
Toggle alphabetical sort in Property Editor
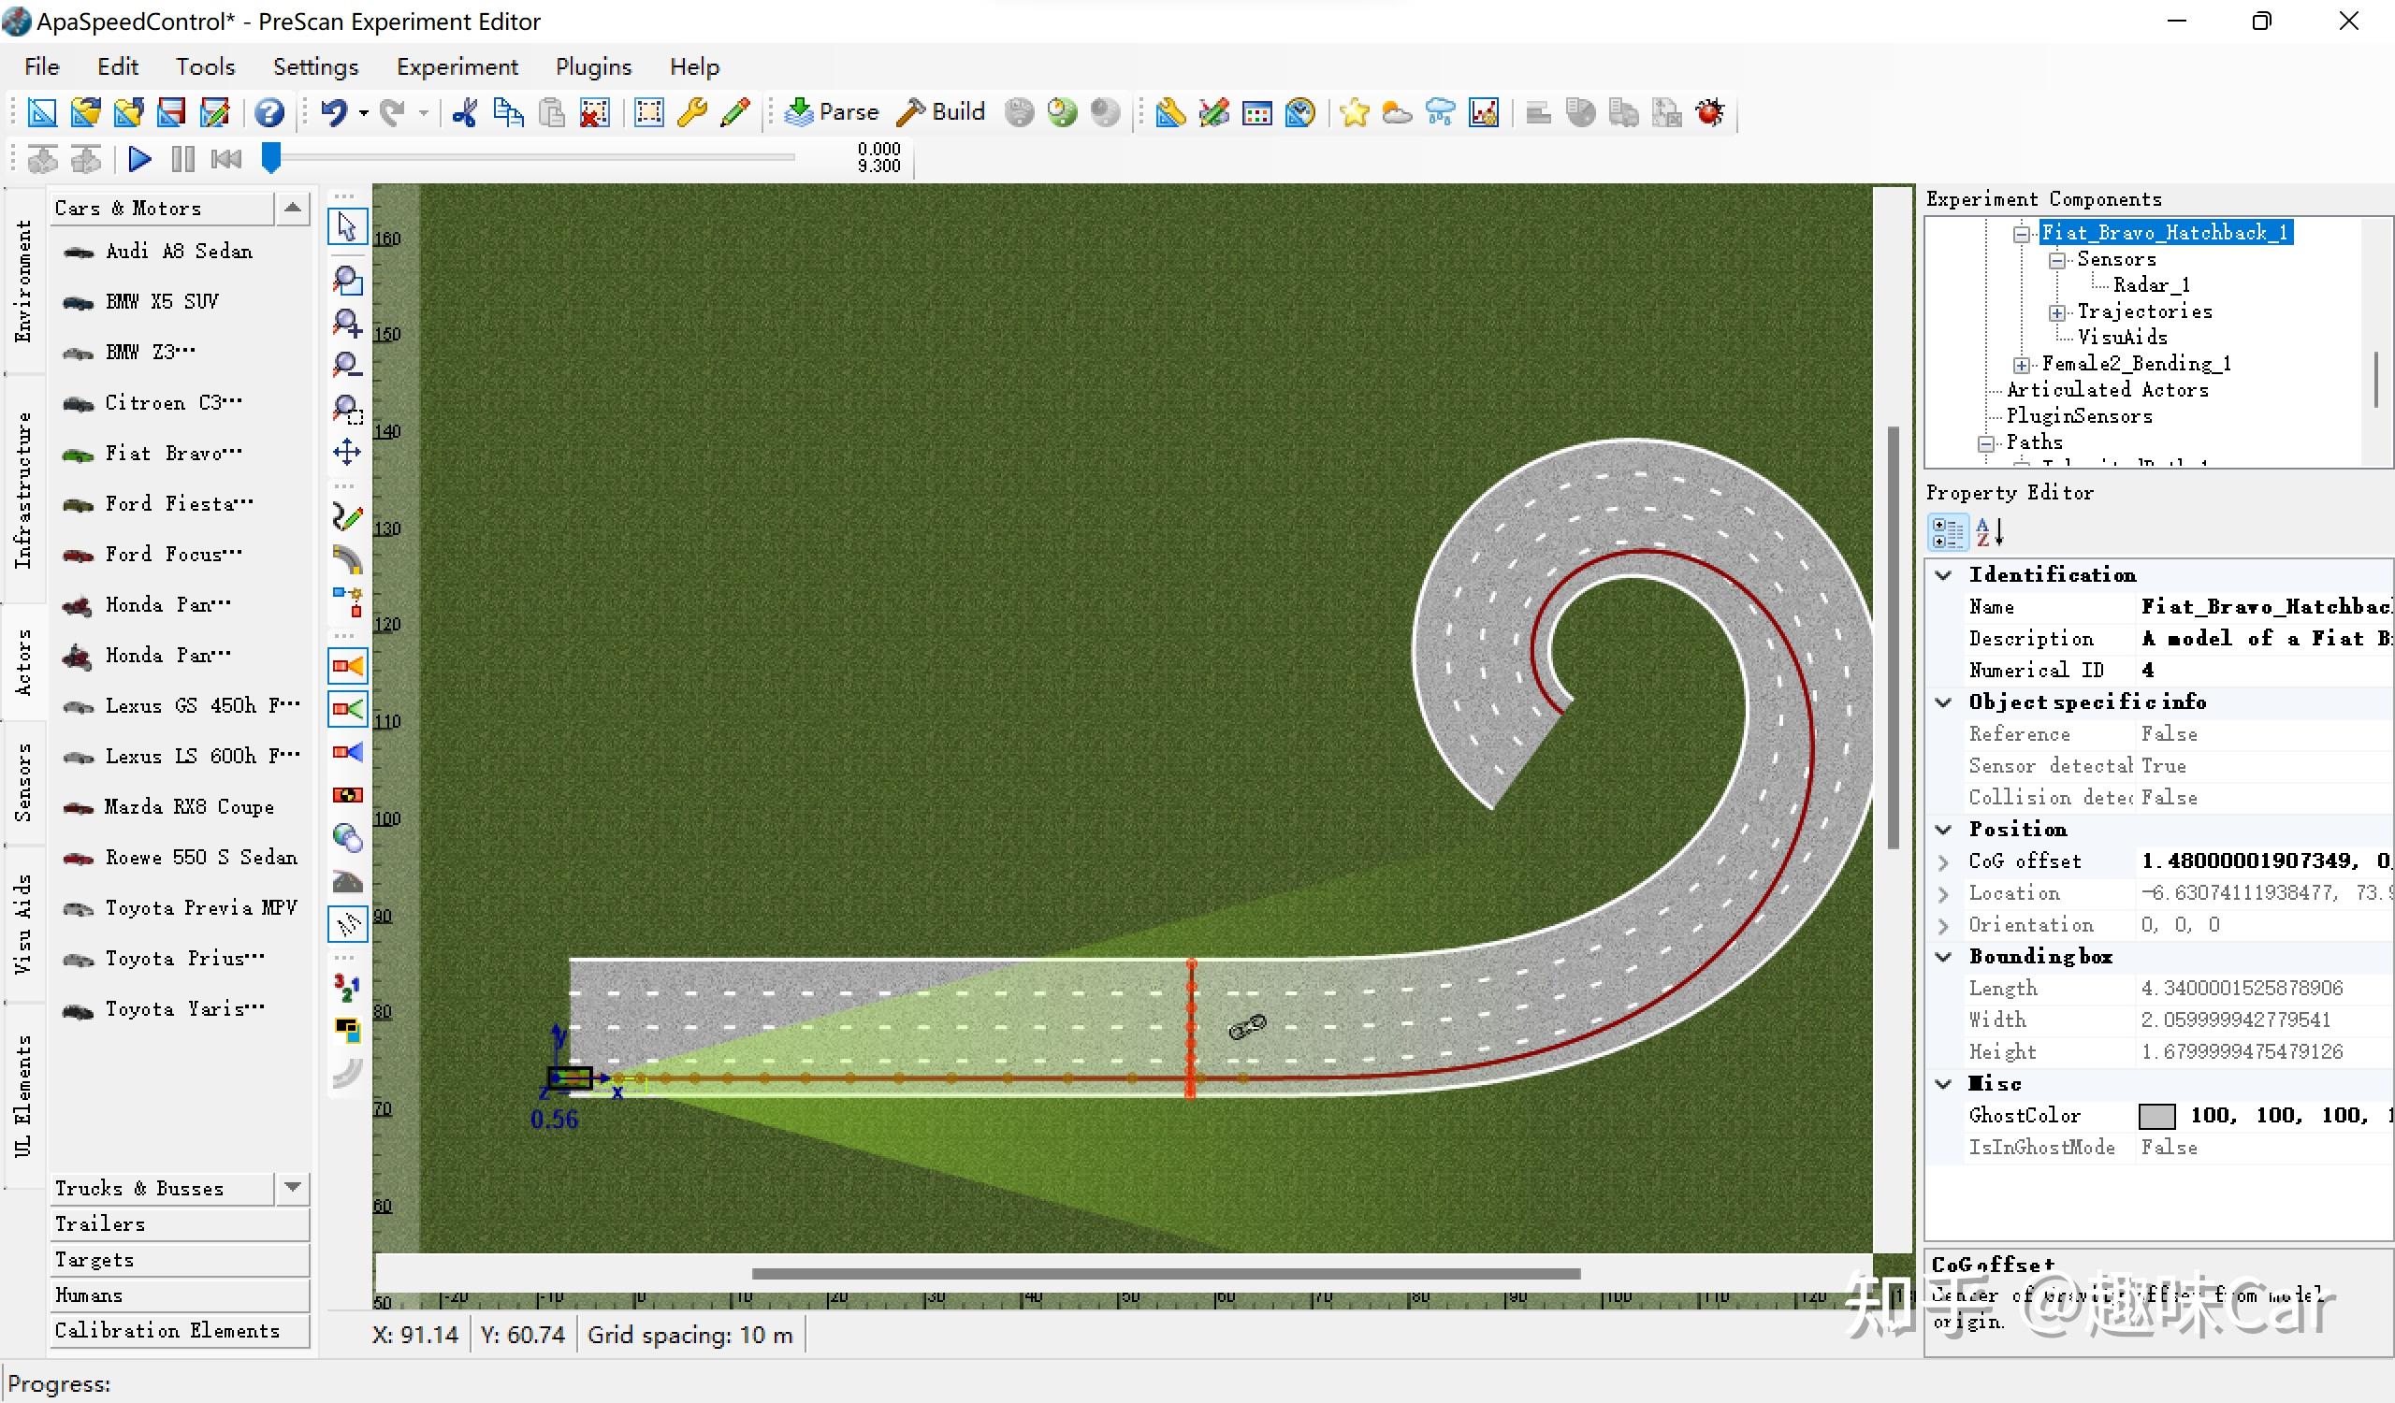(x=1988, y=533)
